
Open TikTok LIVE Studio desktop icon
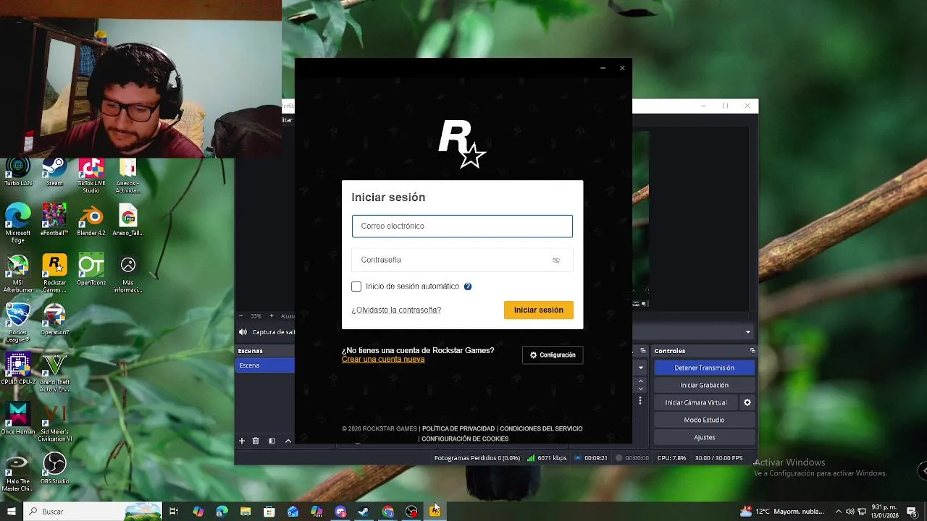[x=91, y=176]
